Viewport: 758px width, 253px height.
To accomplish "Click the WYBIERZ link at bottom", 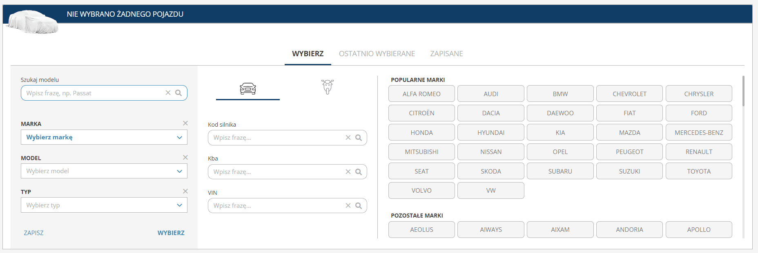I will [x=171, y=233].
